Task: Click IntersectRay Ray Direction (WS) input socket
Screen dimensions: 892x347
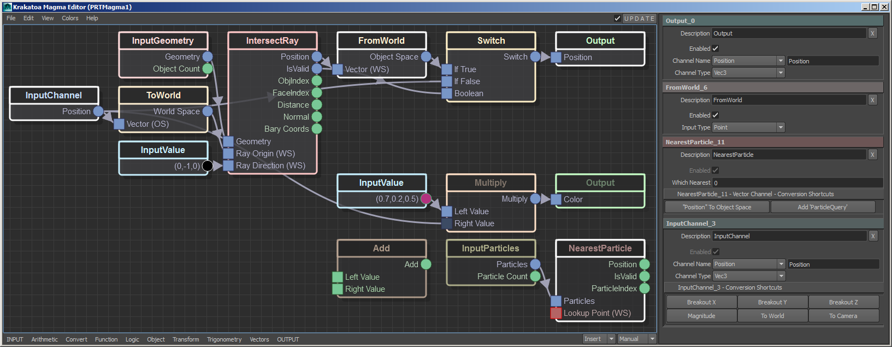Action: (x=228, y=166)
